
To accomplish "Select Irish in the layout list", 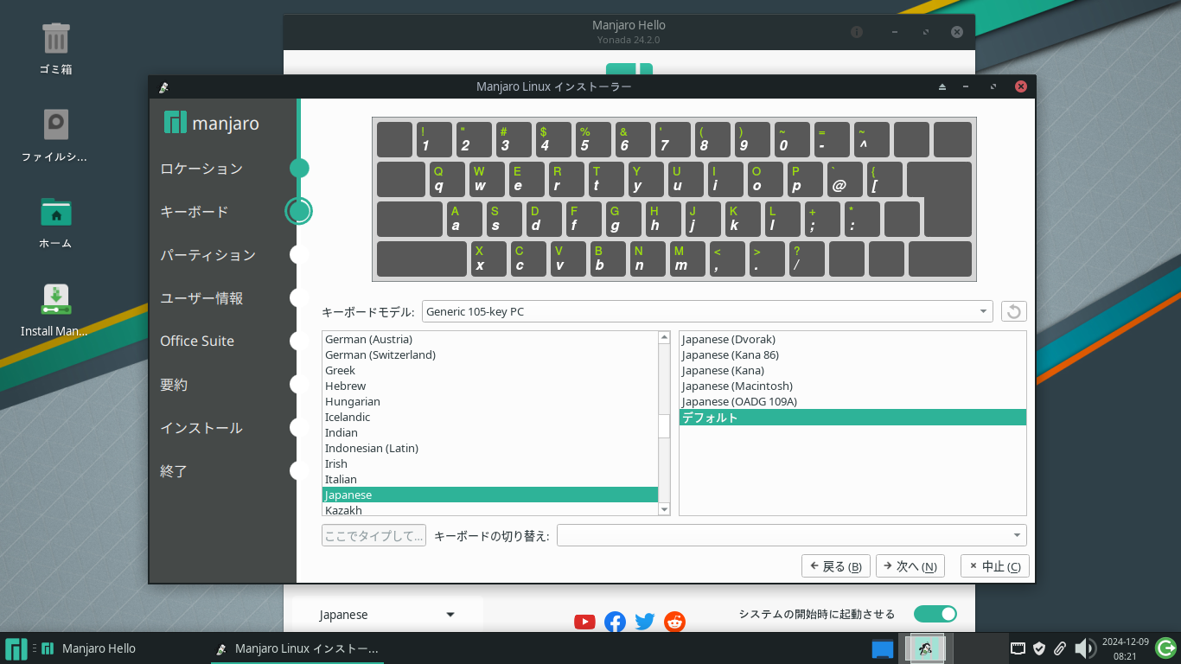I will (x=490, y=463).
